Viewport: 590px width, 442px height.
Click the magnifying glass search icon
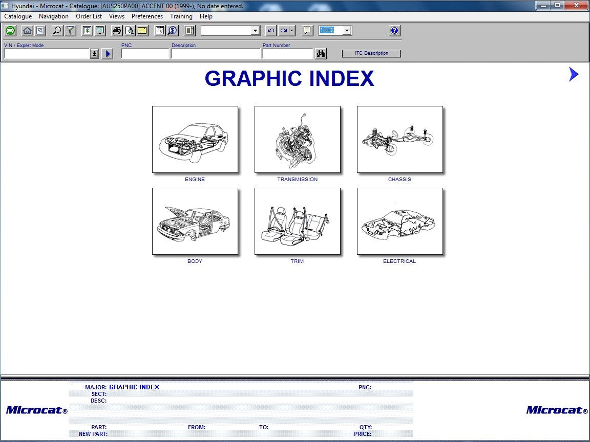click(x=57, y=31)
